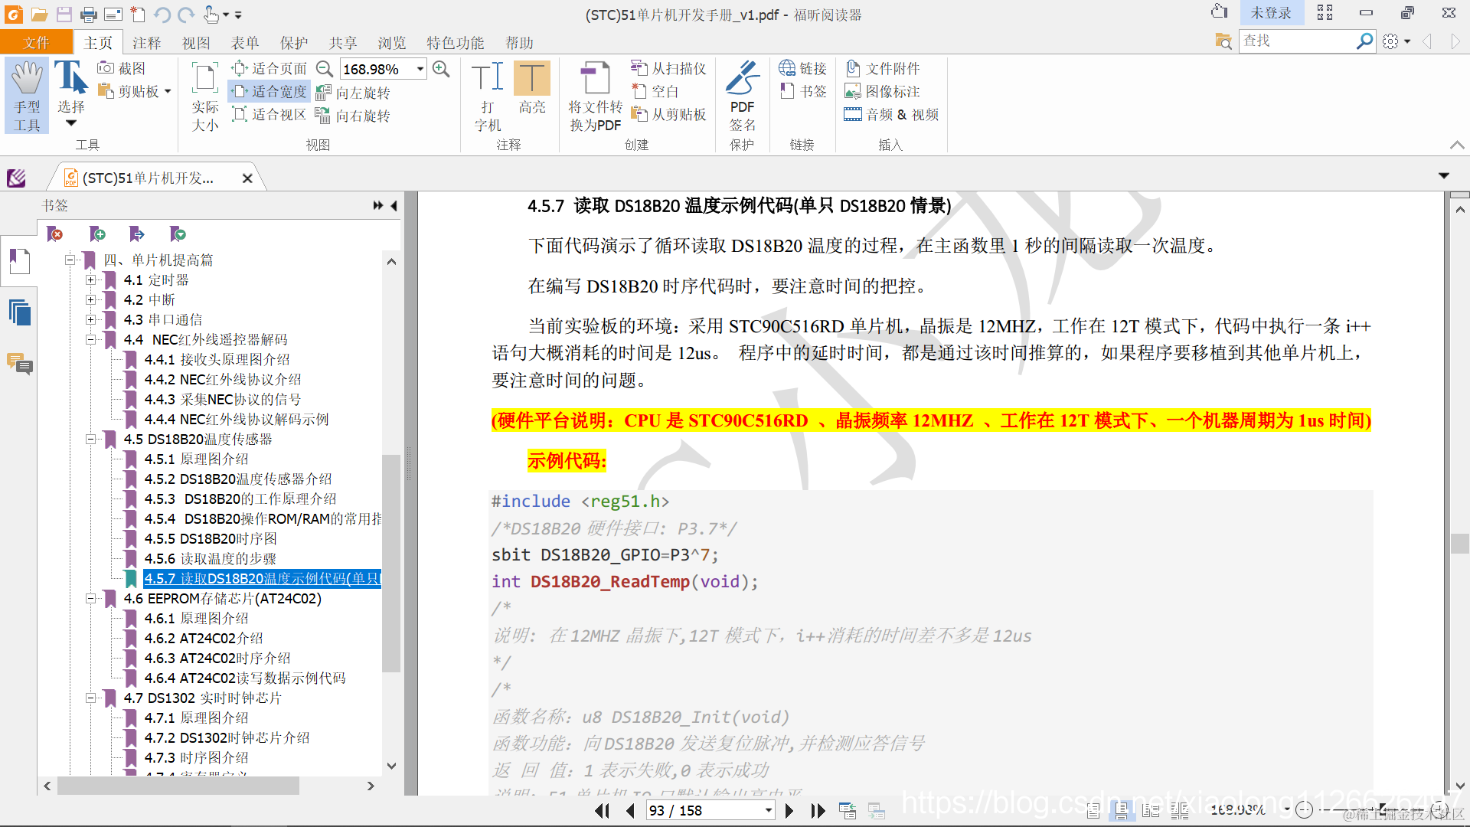Viewport: 1470px width, 827px height.
Task: Open the pages thumbnail panel icon
Action: [x=19, y=312]
